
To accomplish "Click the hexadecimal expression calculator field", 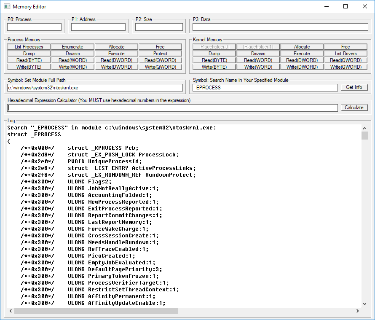I will click(172, 108).
